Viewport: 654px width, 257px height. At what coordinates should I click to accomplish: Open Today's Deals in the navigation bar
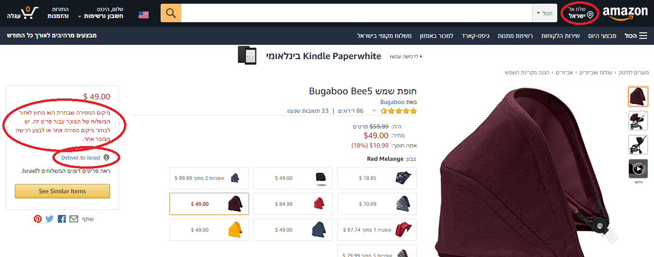tap(602, 36)
